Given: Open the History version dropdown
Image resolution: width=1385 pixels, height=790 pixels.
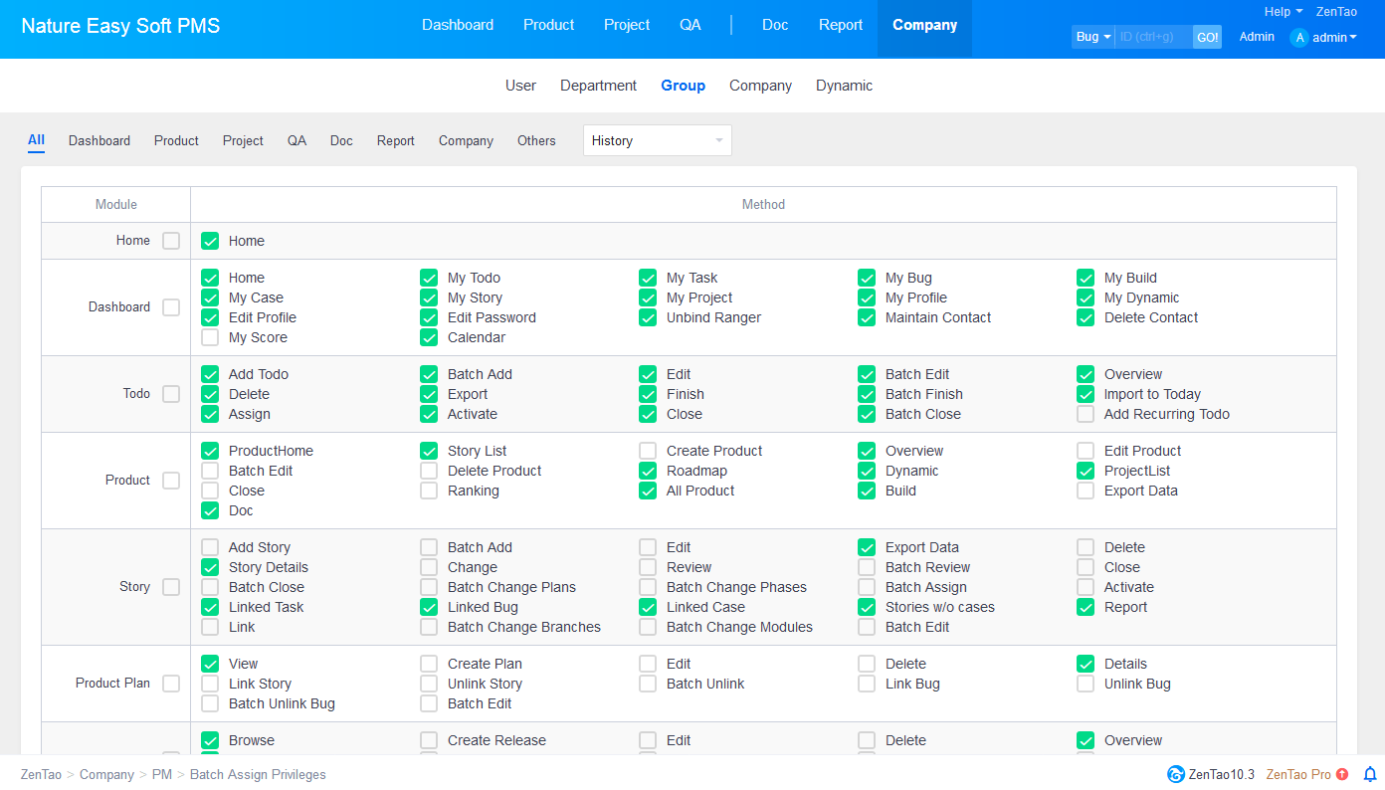Looking at the screenshot, I should [x=658, y=140].
